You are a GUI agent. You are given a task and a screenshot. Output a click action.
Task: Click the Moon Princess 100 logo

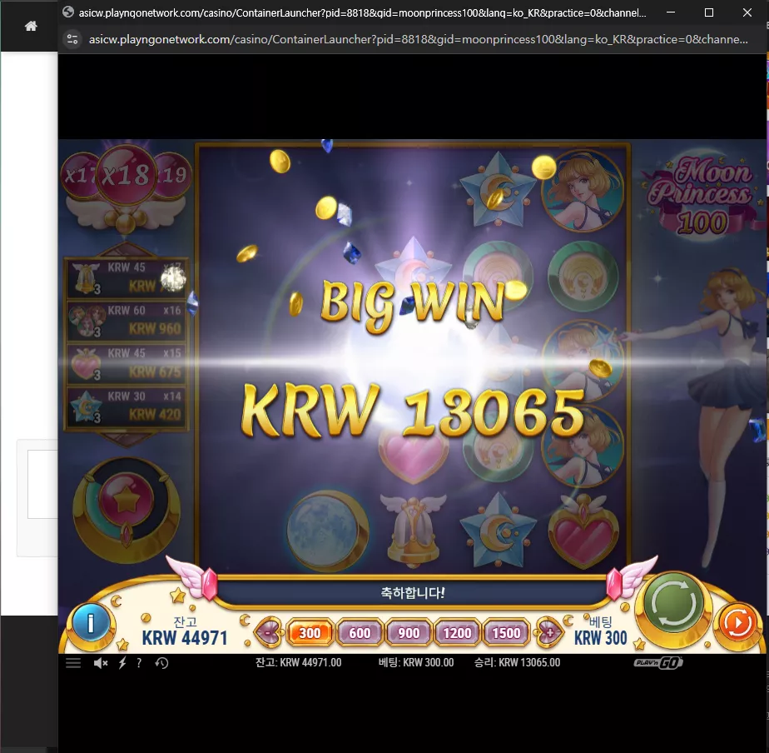point(701,196)
